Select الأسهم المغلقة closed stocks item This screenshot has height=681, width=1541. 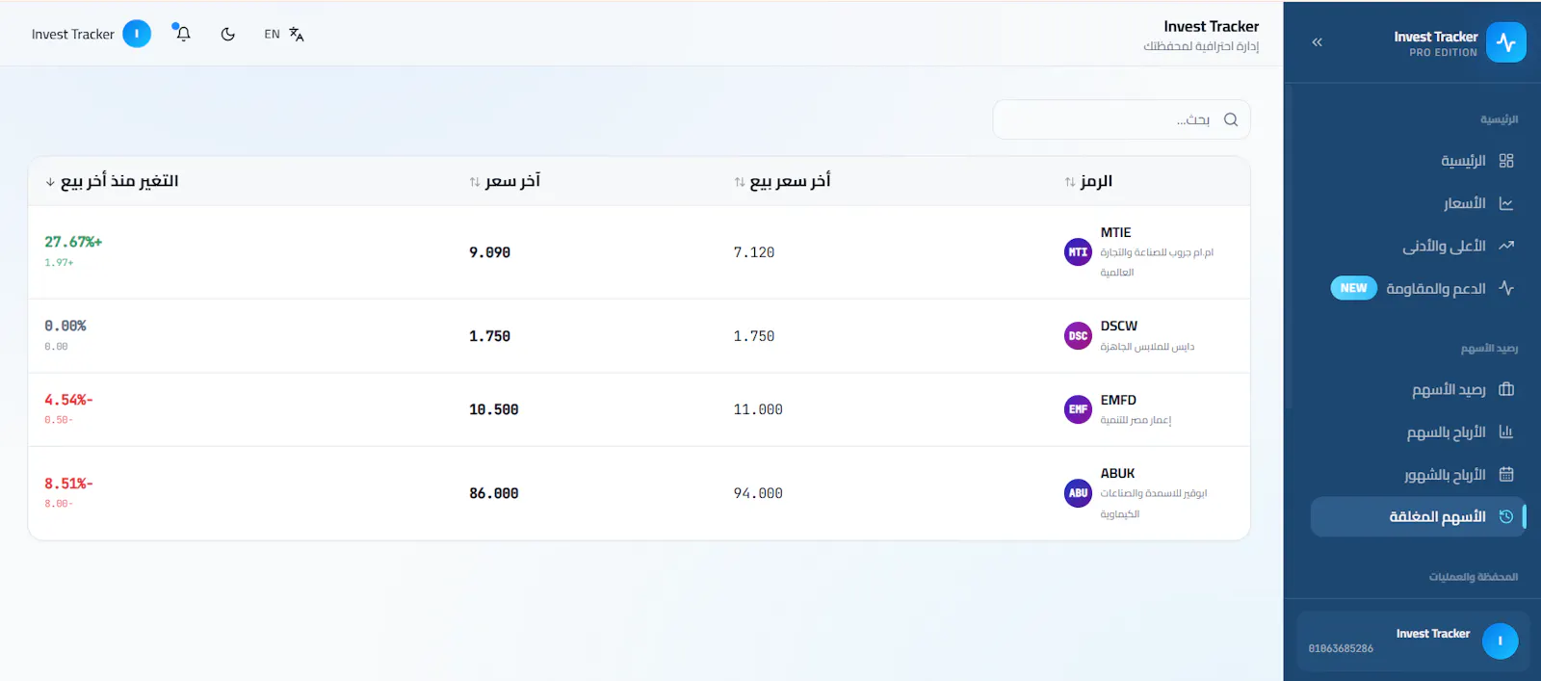click(x=1418, y=516)
